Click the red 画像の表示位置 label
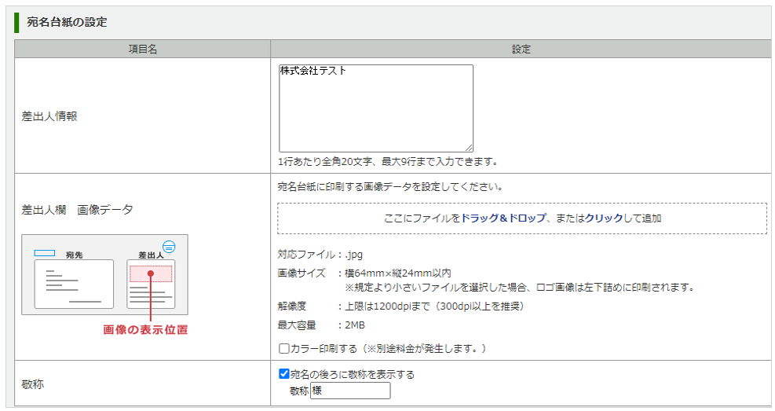 [145, 330]
